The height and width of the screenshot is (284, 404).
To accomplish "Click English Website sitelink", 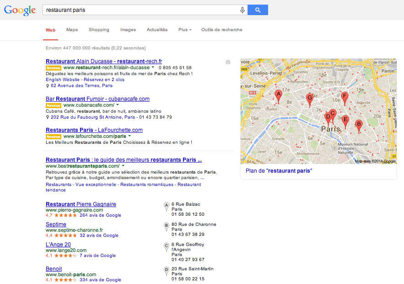I will (x=63, y=80).
